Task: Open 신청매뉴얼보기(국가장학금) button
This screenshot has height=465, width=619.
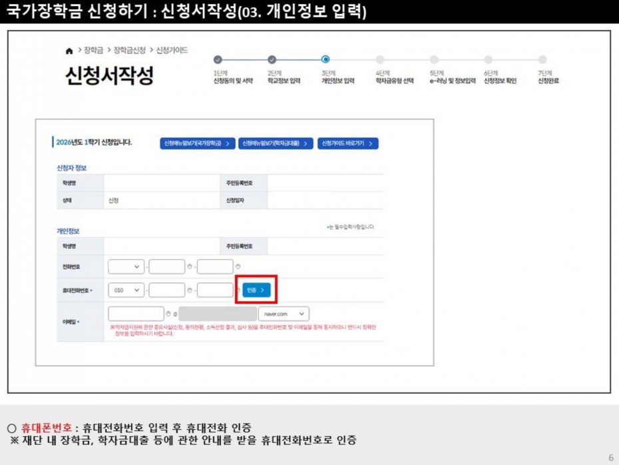Action: pos(198,143)
